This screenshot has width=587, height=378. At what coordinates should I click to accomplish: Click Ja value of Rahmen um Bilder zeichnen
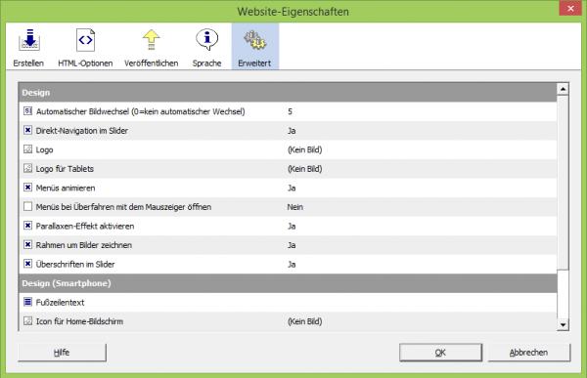pos(292,245)
